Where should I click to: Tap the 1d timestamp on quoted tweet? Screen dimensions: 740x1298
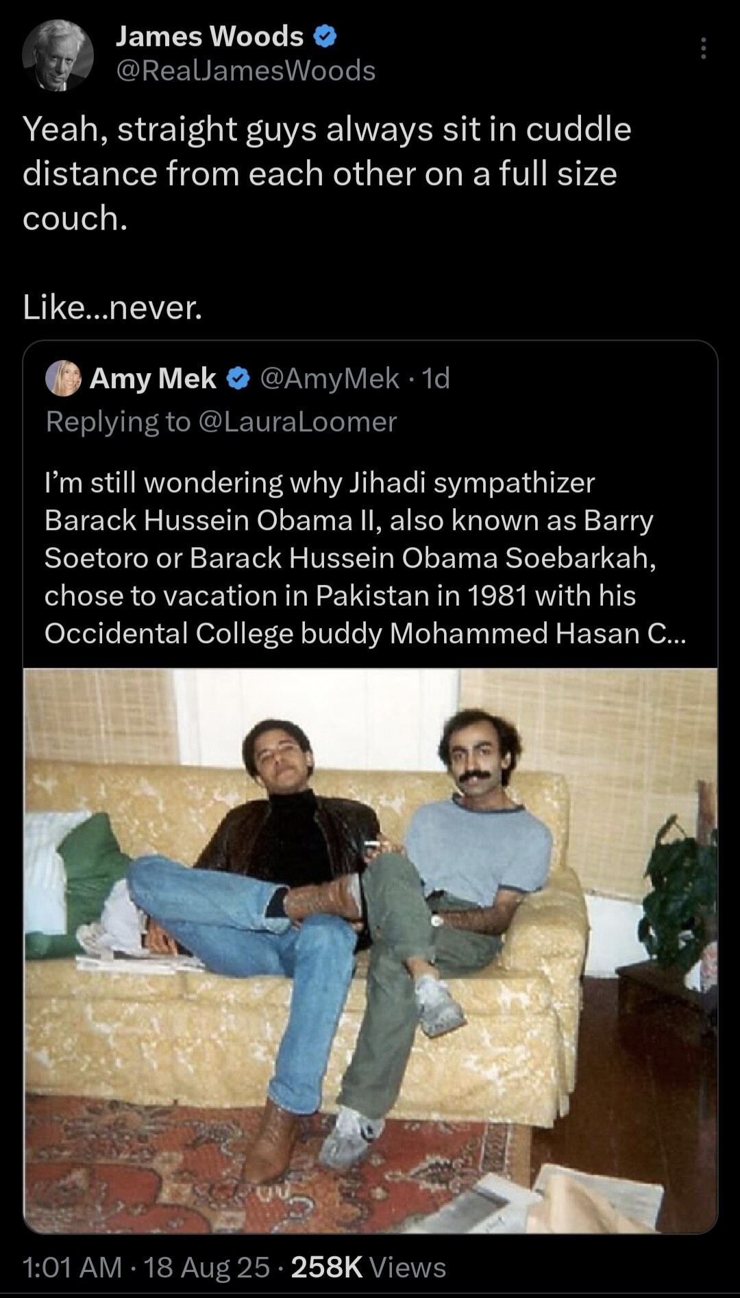coord(436,378)
